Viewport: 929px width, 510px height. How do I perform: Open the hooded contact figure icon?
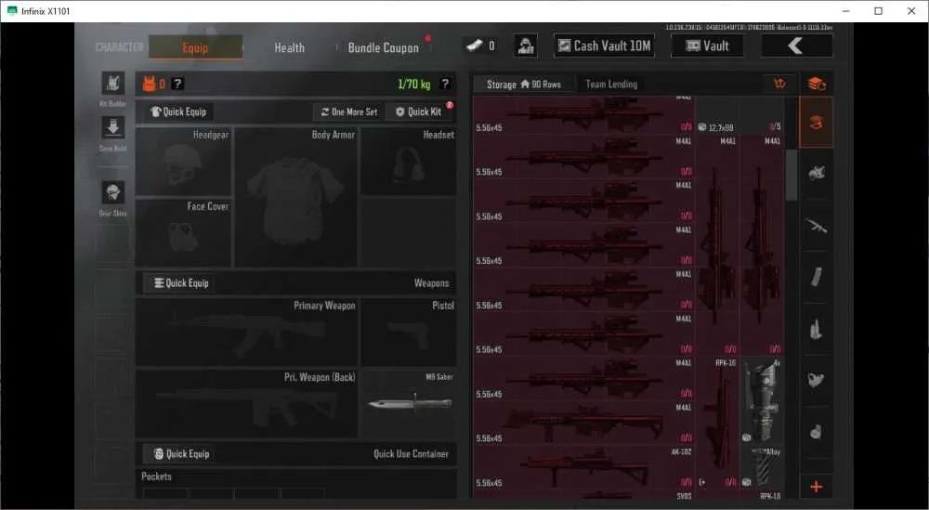pyautogui.click(x=525, y=46)
